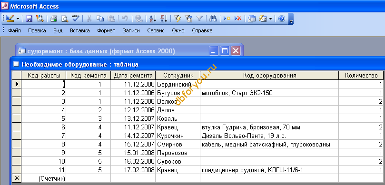Viewport: 385px width, 185px height.
Task: Select the Дата ремонта column header
Action: pyautogui.click(x=133, y=75)
